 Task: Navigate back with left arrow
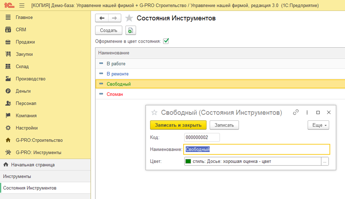coord(102,18)
